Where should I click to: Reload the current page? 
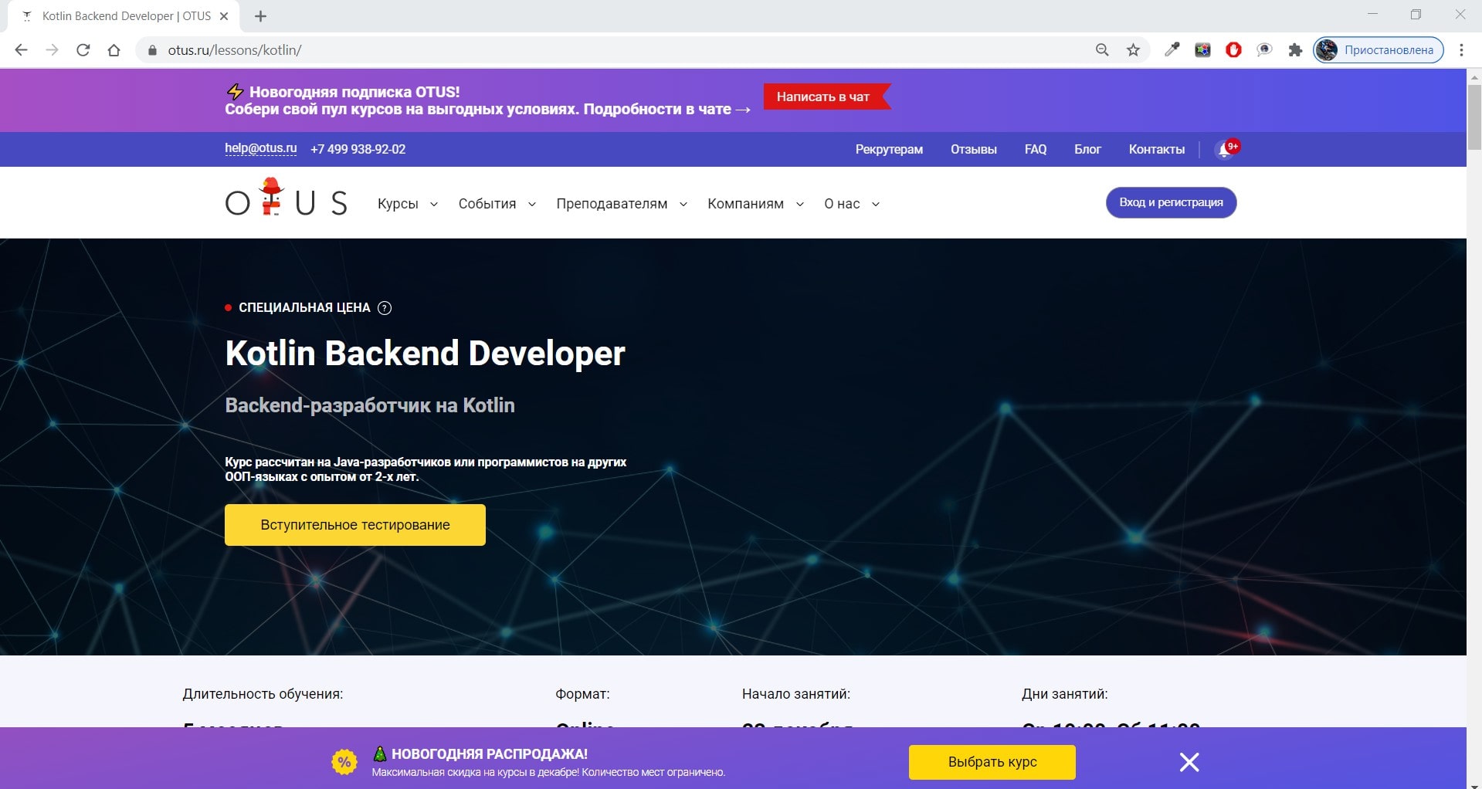tap(83, 50)
